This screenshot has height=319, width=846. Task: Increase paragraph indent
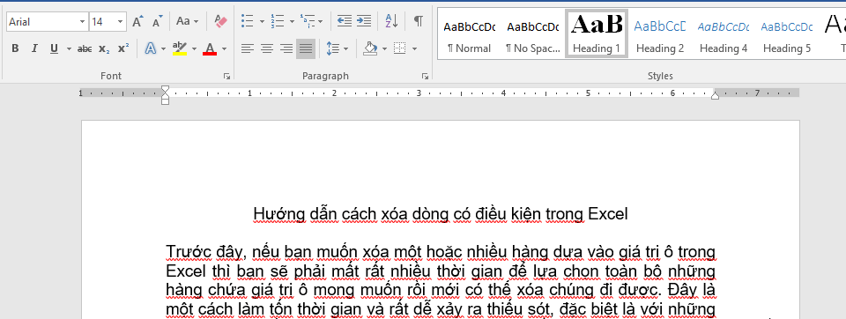click(364, 22)
